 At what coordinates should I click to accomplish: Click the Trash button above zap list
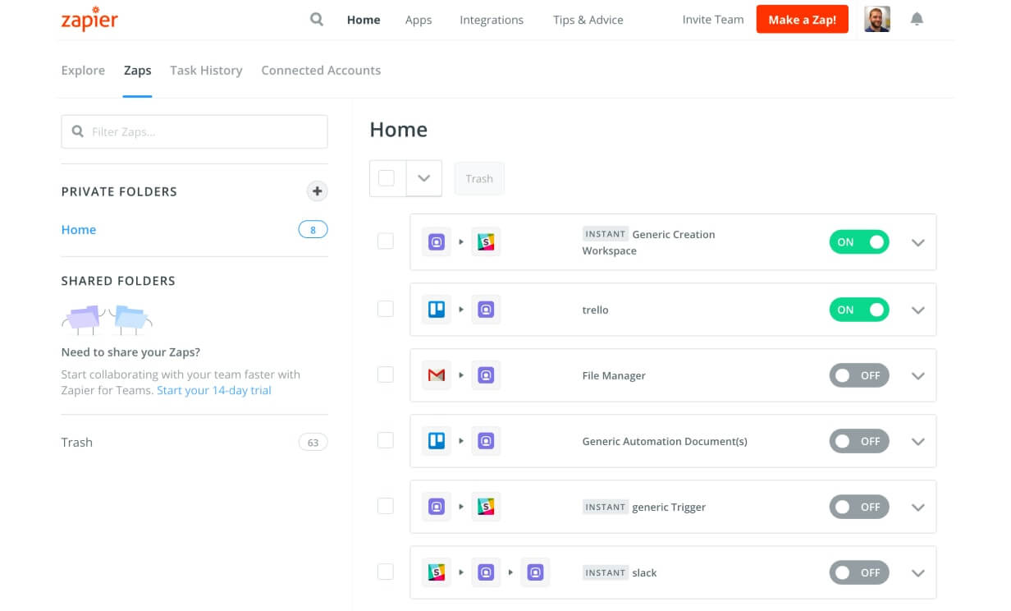[x=479, y=178]
